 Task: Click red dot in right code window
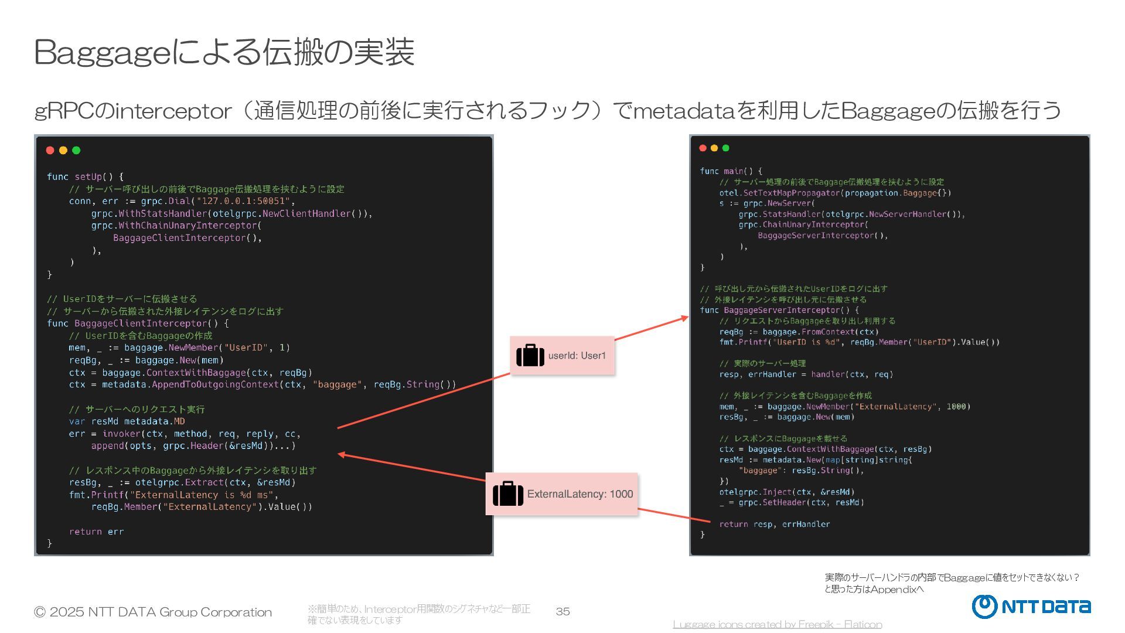coord(703,148)
